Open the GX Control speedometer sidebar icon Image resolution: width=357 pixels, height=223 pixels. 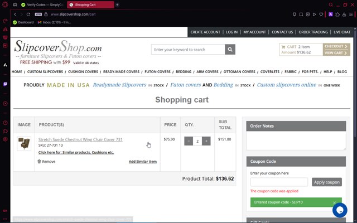point(5,21)
